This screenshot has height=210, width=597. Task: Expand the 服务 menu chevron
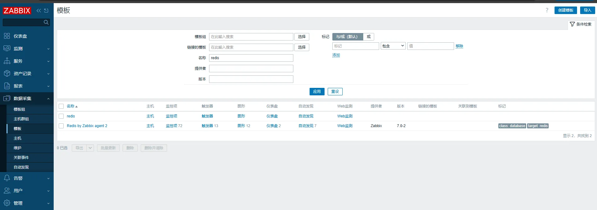tap(48, 61)
